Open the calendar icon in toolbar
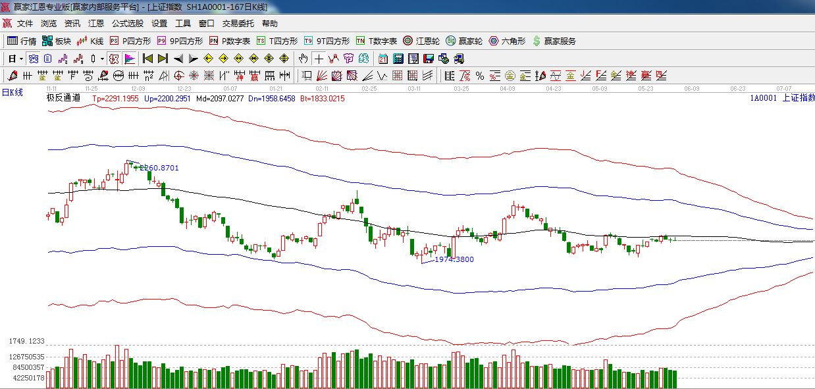Screen dimensions: 815x389 [382, 59]
